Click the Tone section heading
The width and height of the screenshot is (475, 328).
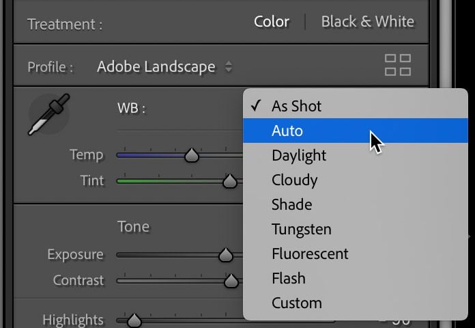tap(133, 226)
